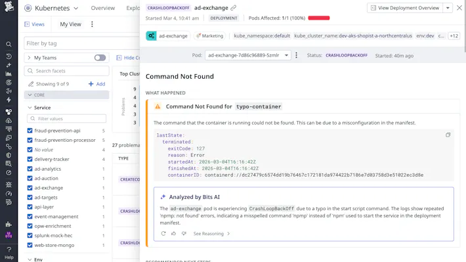Click the kube_namespace:default tag

(262, 35)
